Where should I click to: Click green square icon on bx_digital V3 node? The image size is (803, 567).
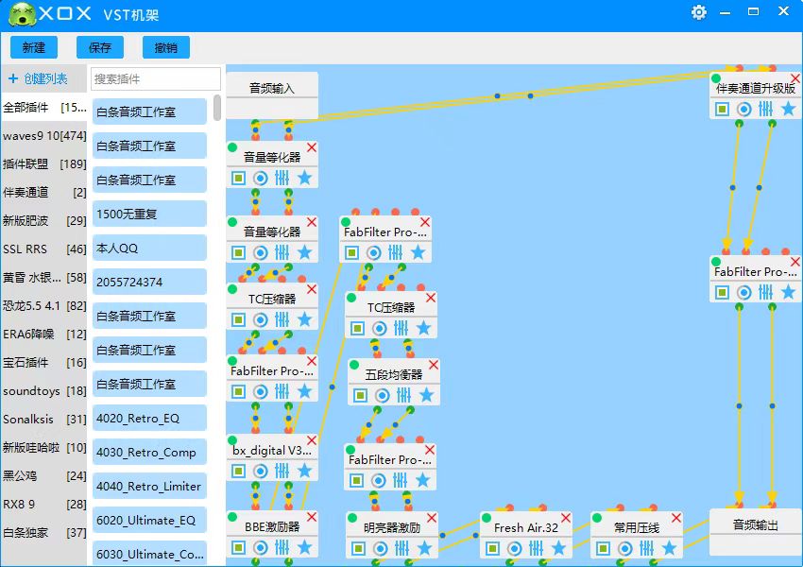(239, 471)
